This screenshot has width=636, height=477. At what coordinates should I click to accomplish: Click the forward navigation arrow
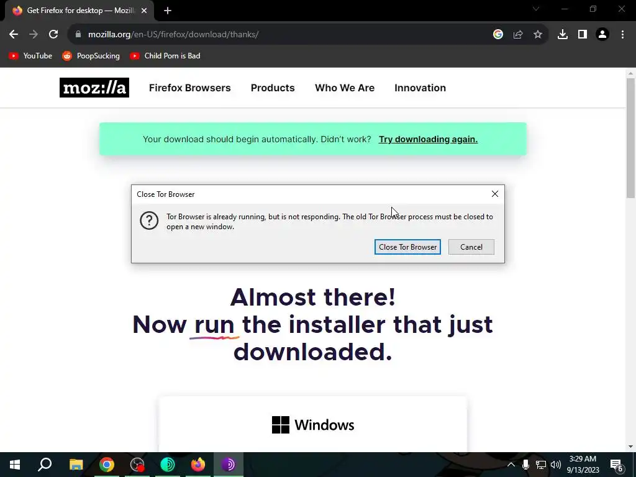(34, 35)
